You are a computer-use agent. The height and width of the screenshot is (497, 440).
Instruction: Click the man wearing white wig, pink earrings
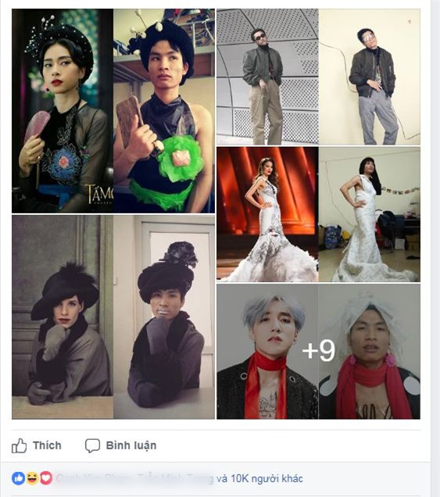coord(370,352)
